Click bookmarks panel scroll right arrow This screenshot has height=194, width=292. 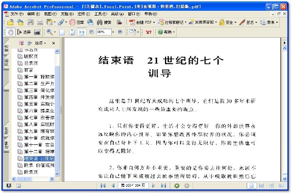(52, 179)
